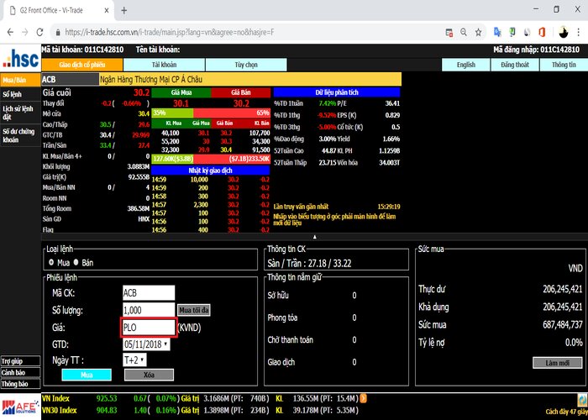Click the last query time 15:29:19
This screenshot has height=420, width=588.
(389, 207)
